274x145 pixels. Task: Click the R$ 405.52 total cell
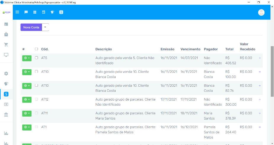pyautogui.click(x=231, y=60)
